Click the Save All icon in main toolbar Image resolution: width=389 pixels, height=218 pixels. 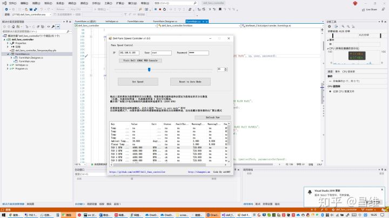click(36, 9)
